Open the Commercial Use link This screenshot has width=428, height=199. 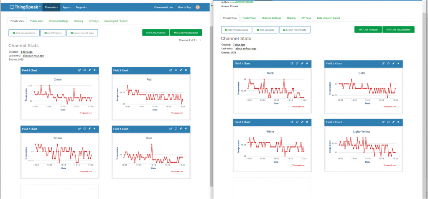(163, 8)
